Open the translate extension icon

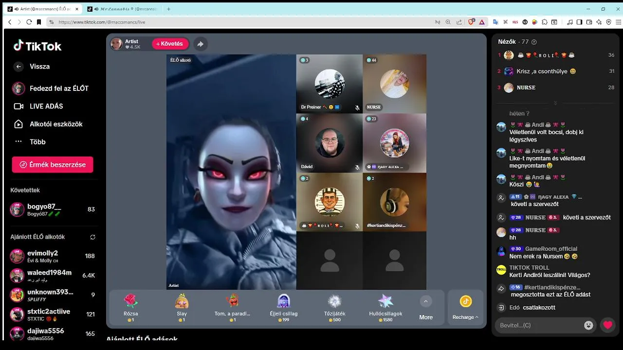(495, 22)
